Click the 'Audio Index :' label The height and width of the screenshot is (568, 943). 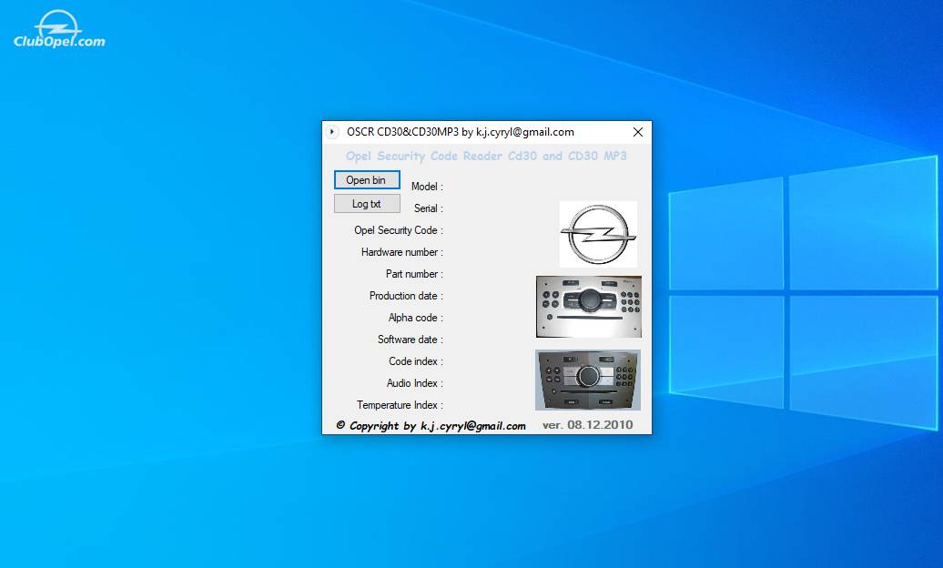pyautogui.click(x=415, y=383)
